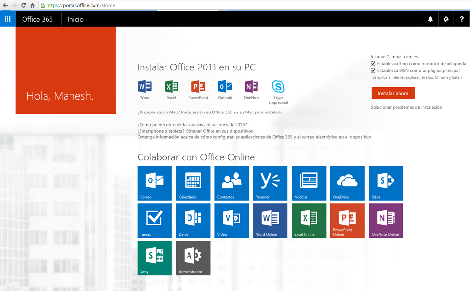Open the app launcher waffle menu
Viewport: 470px width, 291px height.
pos(8,19)
